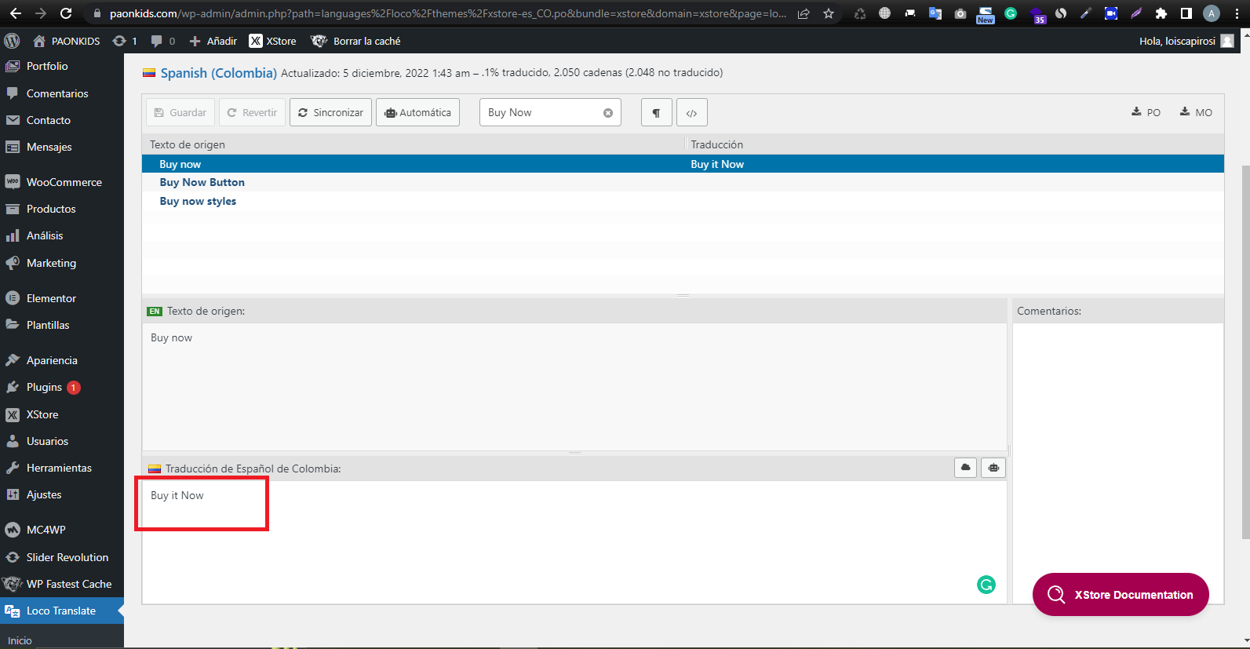Open MC4WP in sidebar

click(61, 530)
